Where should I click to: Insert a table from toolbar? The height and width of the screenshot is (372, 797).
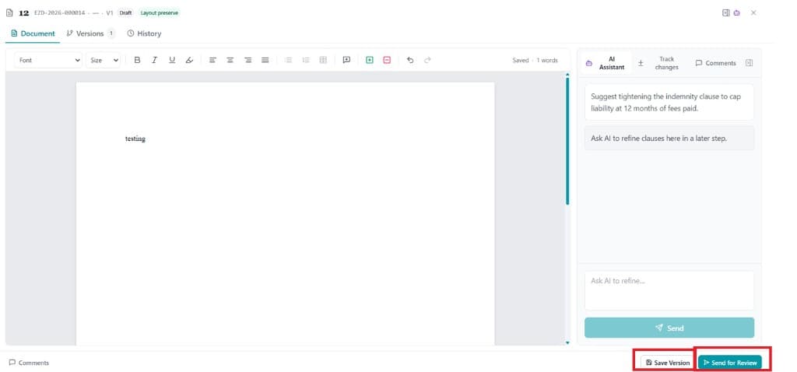pyautogui.click(x=323, y=60)
